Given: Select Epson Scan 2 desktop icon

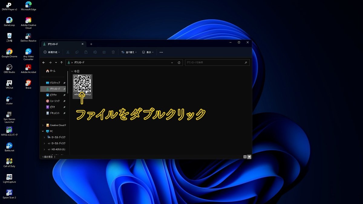Looking at the screenshot, I should pyautogui.click(x=9, y=194).
